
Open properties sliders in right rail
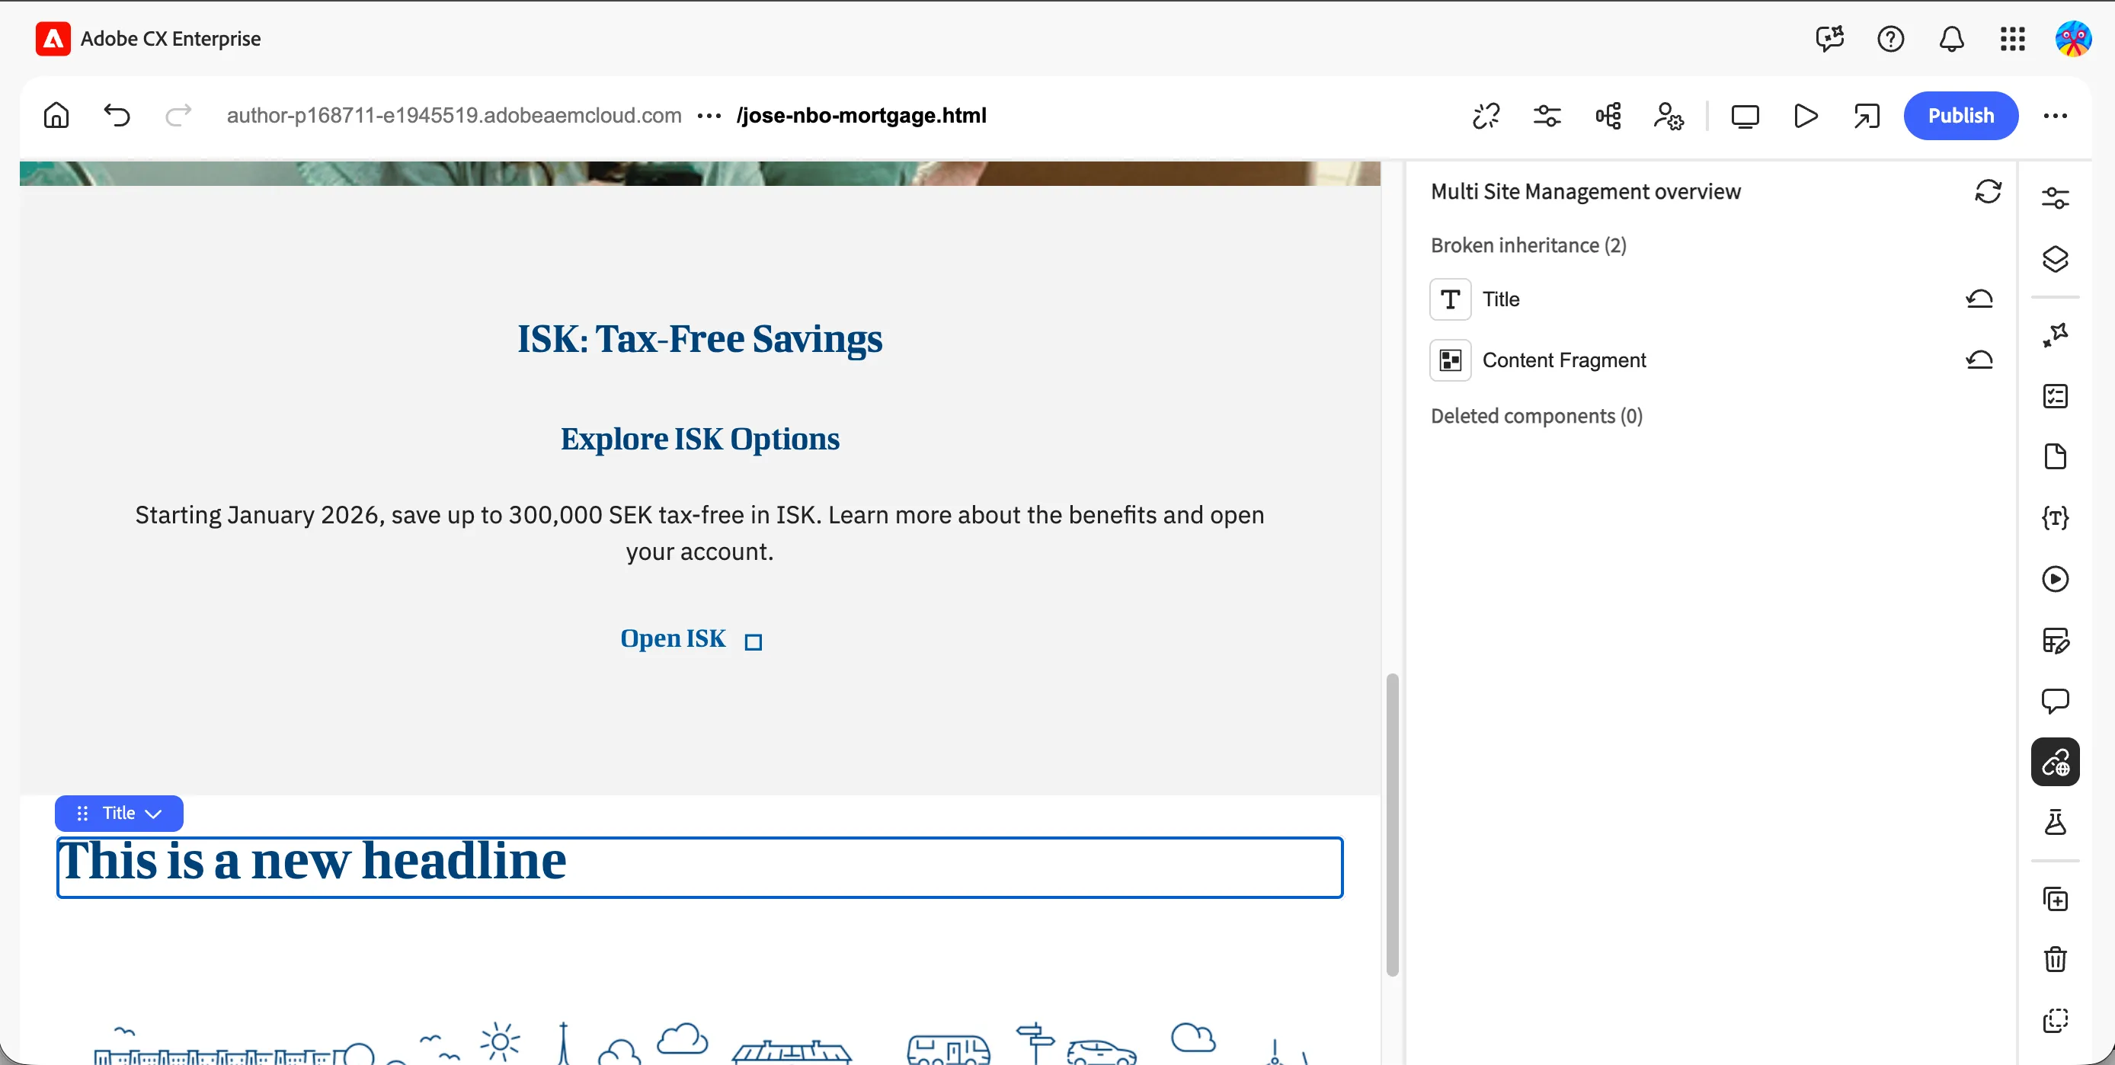tap(2055, 198)
